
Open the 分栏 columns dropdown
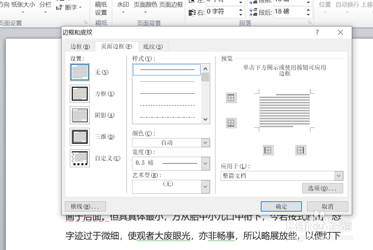[x=46, y=7]
